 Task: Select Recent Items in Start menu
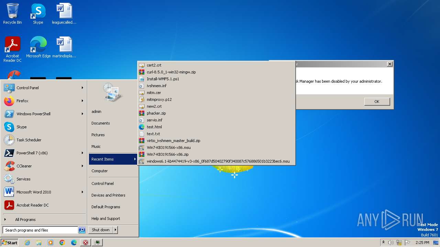click(x=113, y=159)
